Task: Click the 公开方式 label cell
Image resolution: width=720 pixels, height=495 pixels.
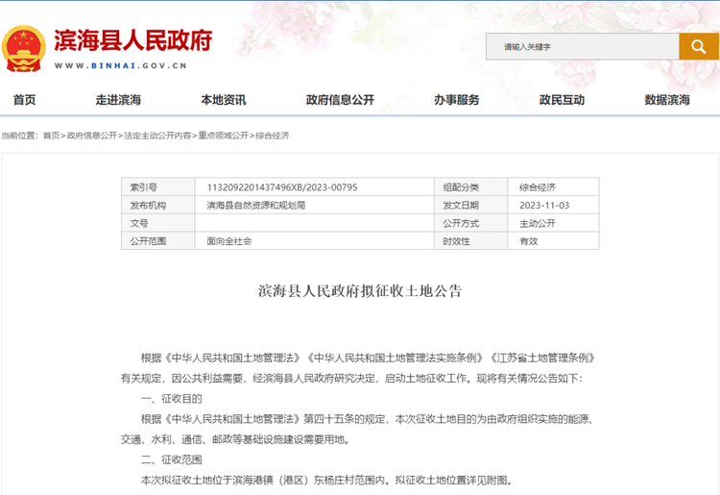Action: click(470, 223)
